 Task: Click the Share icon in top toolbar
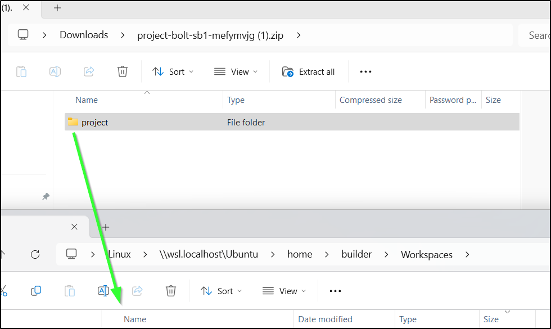(x=89, y=72)
